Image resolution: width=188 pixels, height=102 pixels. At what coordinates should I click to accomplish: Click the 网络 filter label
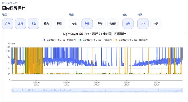71,15
